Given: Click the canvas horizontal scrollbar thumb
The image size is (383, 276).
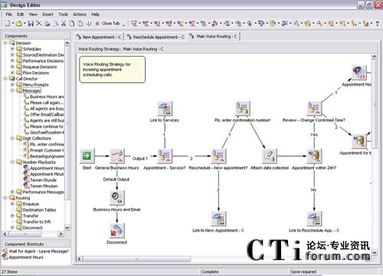Looking at the screenshot, I should pyautogui.click(x=136, y=259).
